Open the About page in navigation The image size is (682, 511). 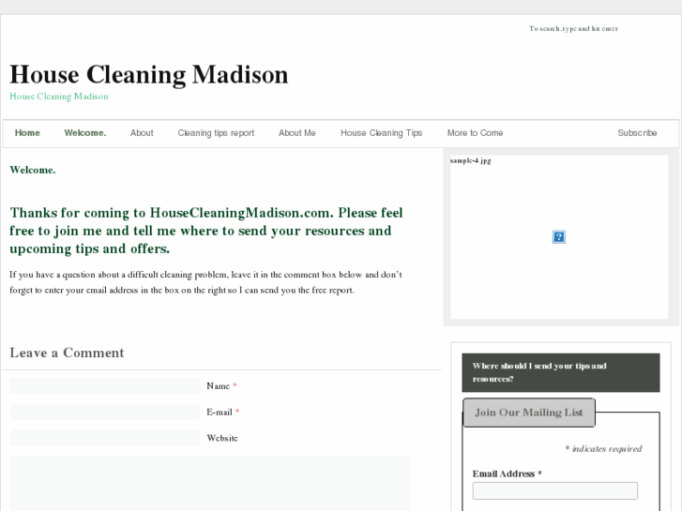tap(142, 133)
